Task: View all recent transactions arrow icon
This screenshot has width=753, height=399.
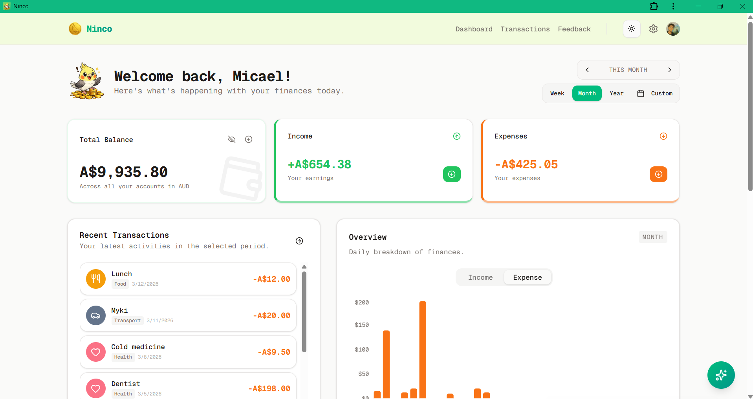Action: coord(299,241)
